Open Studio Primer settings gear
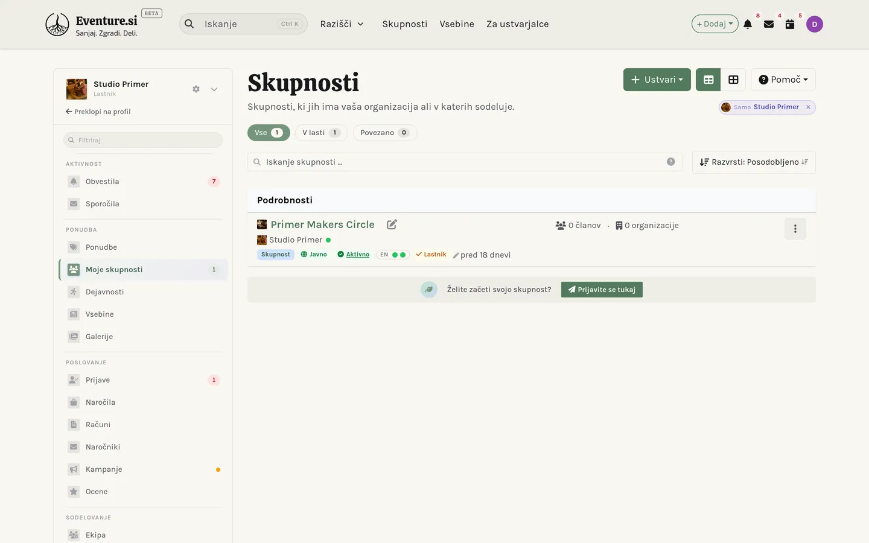Viewport: 869px width, 543px height. coord(196,89)
